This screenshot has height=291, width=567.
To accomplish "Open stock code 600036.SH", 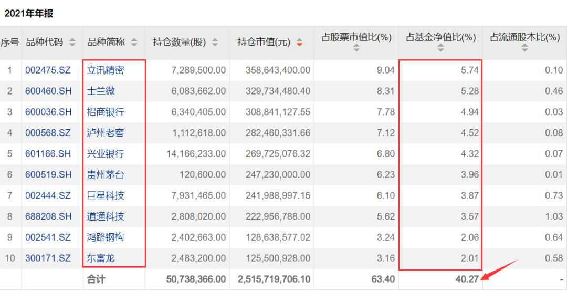I will point(48,112).
